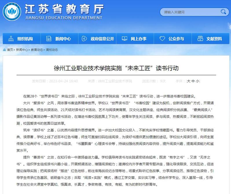
Task: Click the 公众参与 heart icon
Action: coord(162,39)
